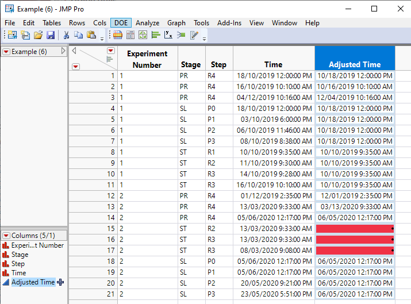This screenshot has width=411, height=304.
Task: Click red bar icon next to Step column
Action: [x=6, y=264]
